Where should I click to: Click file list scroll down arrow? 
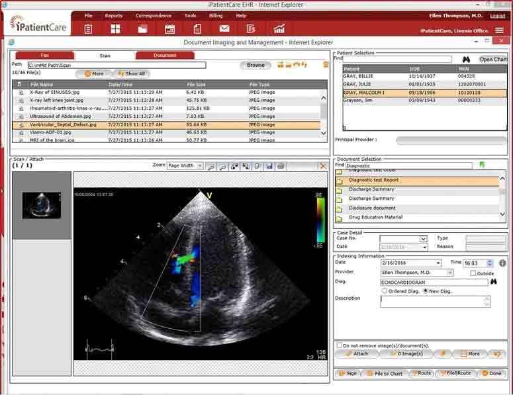(323, 133)
